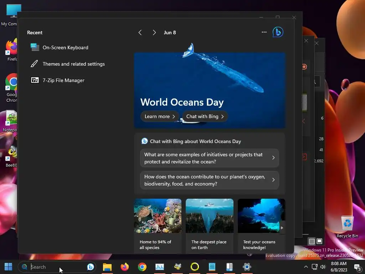Viewport: 365px width, 274px height.
Task: Open Recycle Bin on the desktop
Action: 347,226
